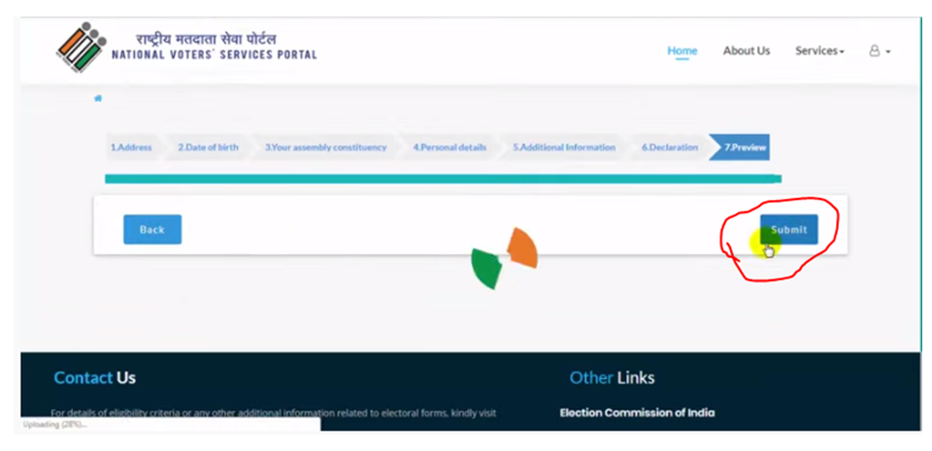This screenshot has height=451, width=932.
Task: Click the teal form progress bar
Action: point(443,178)
